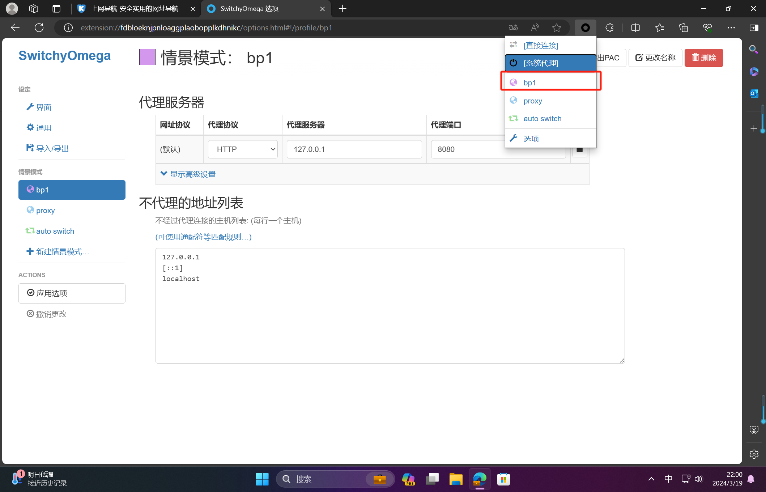
Task: Click the purple profile color swatch
Action: pos(147,57)
